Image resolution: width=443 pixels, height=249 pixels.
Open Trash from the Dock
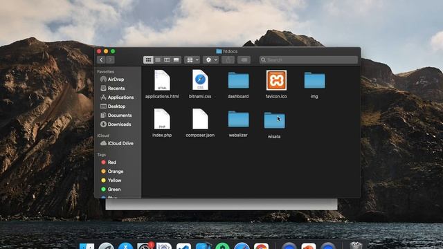point(356,246)
